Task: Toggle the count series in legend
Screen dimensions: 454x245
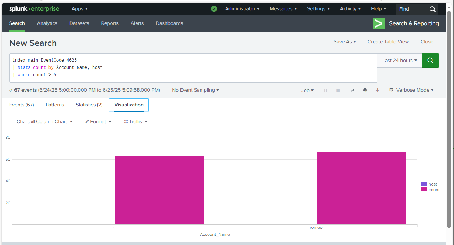Action: pyautogui.click(x=430, y=190)
